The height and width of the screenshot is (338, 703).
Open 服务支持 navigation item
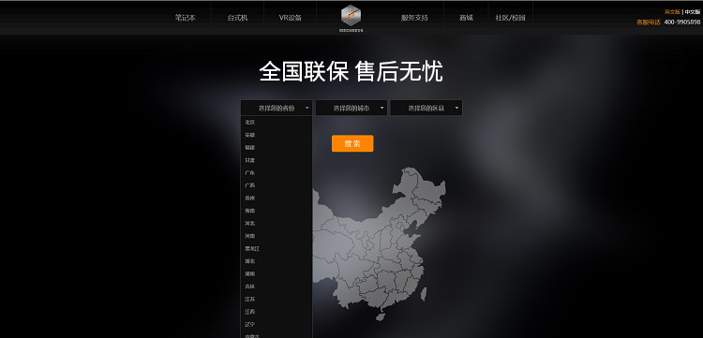pyautogui.click(x=414, y=18)
